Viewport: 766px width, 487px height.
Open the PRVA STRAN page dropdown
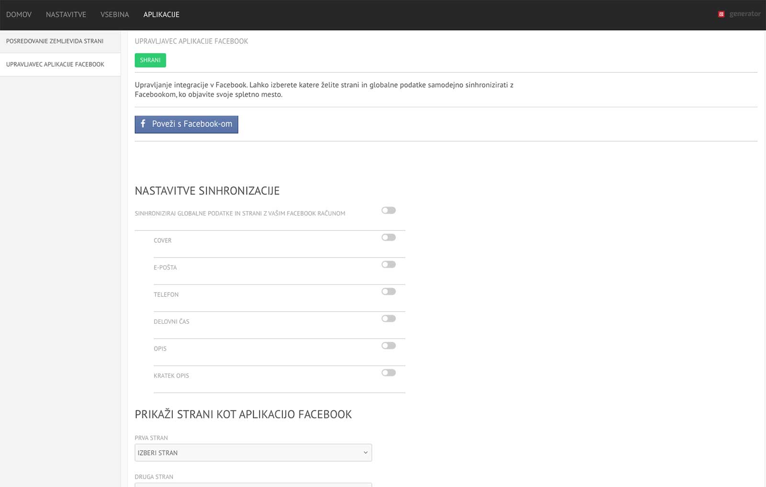253,453
